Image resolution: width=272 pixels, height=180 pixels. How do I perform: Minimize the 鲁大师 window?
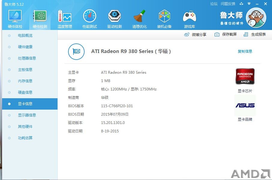[x=257, y=4]
